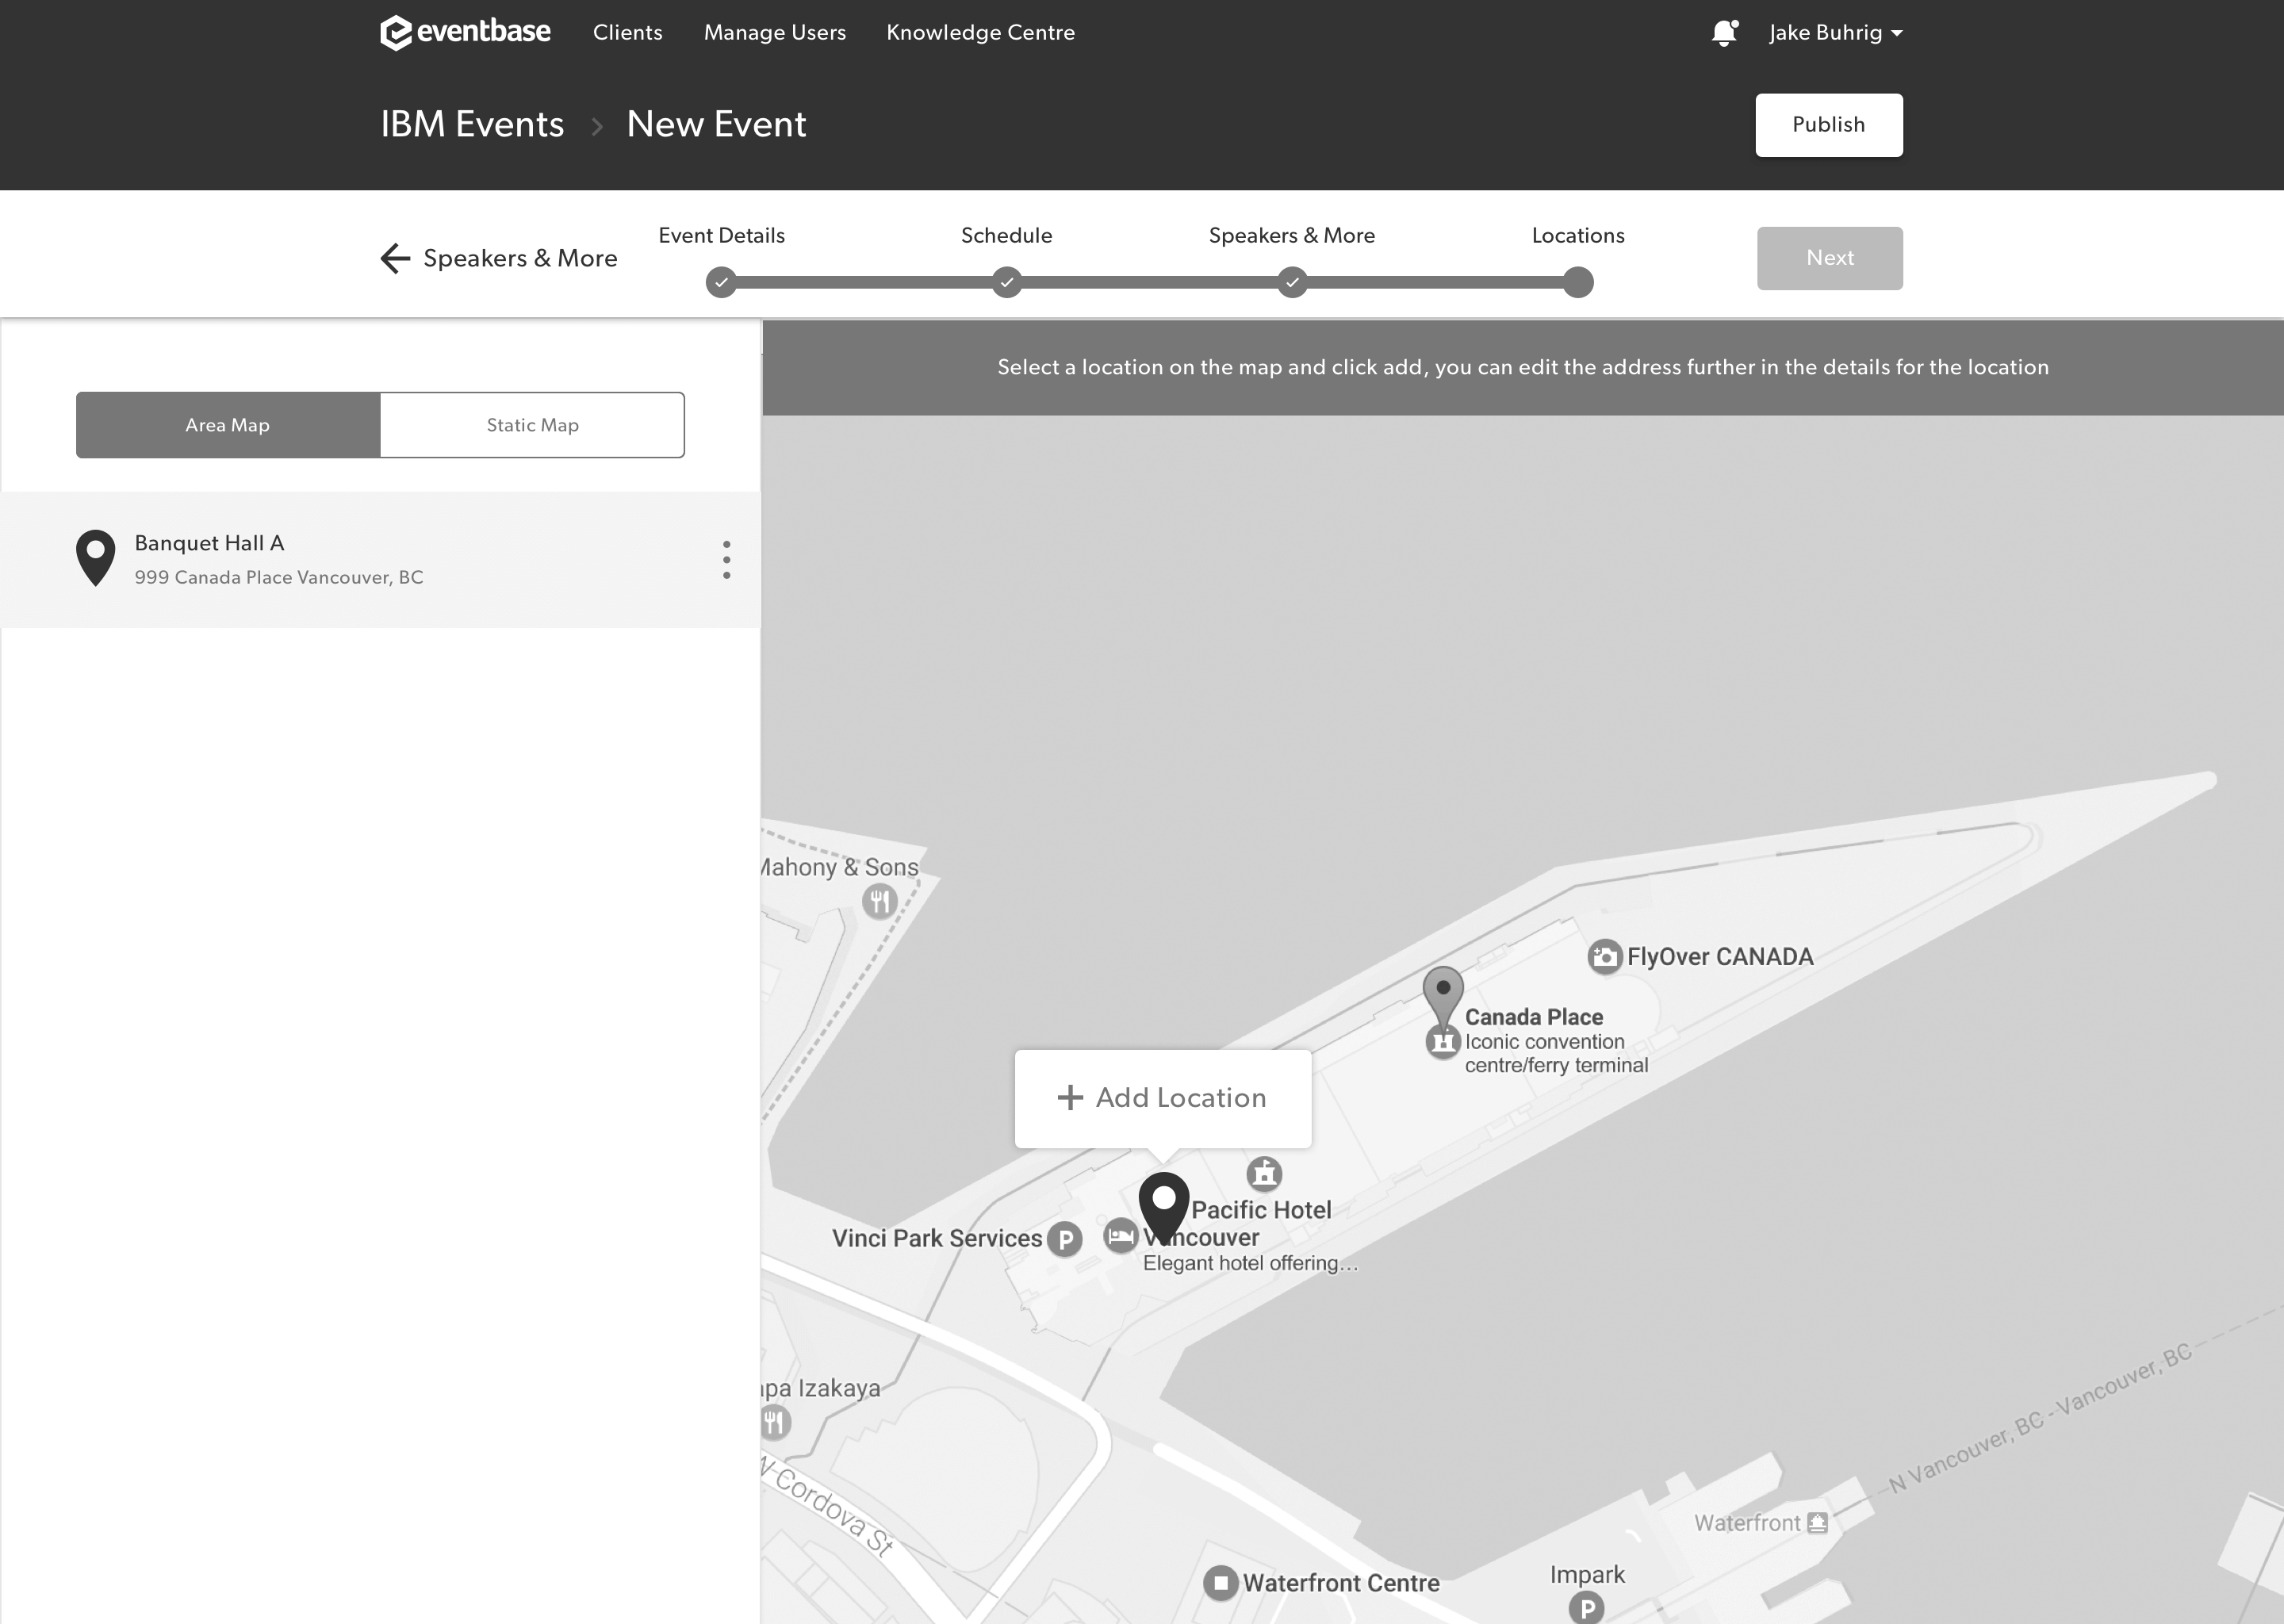Viewport: 2284px width, 1624px height.
Task: Click the Impark map label
Action: 1587,1574
